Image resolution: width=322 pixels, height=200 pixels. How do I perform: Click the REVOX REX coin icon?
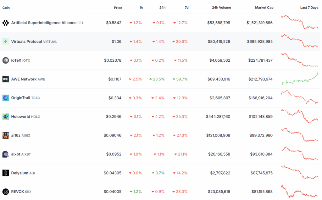(x=5, y=192)
